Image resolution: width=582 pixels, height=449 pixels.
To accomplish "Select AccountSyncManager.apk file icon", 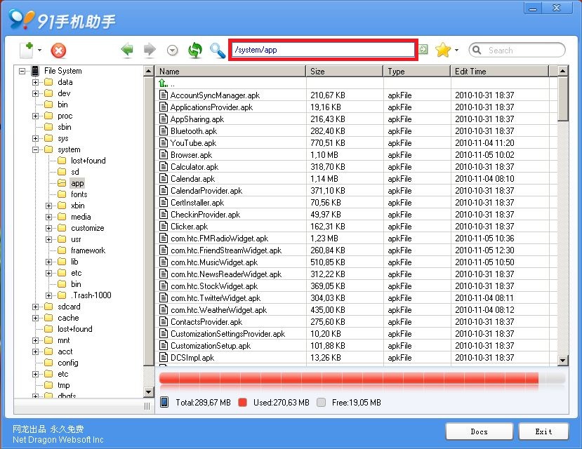I will click(x=164, y=95).
